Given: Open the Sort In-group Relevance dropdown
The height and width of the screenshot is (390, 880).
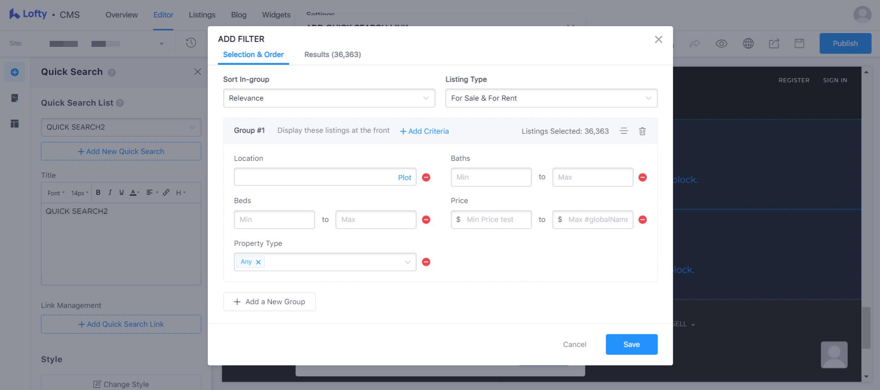Looking at the screenshot, I should [329, 98].
